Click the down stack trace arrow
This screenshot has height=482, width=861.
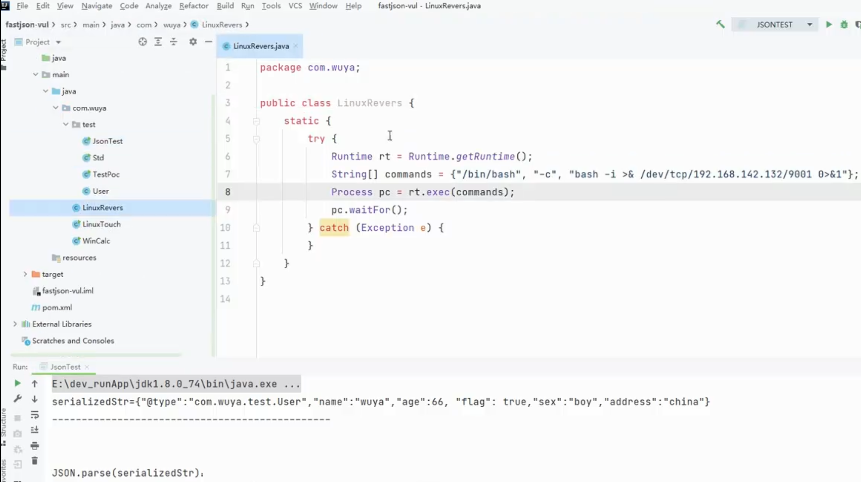35,399
